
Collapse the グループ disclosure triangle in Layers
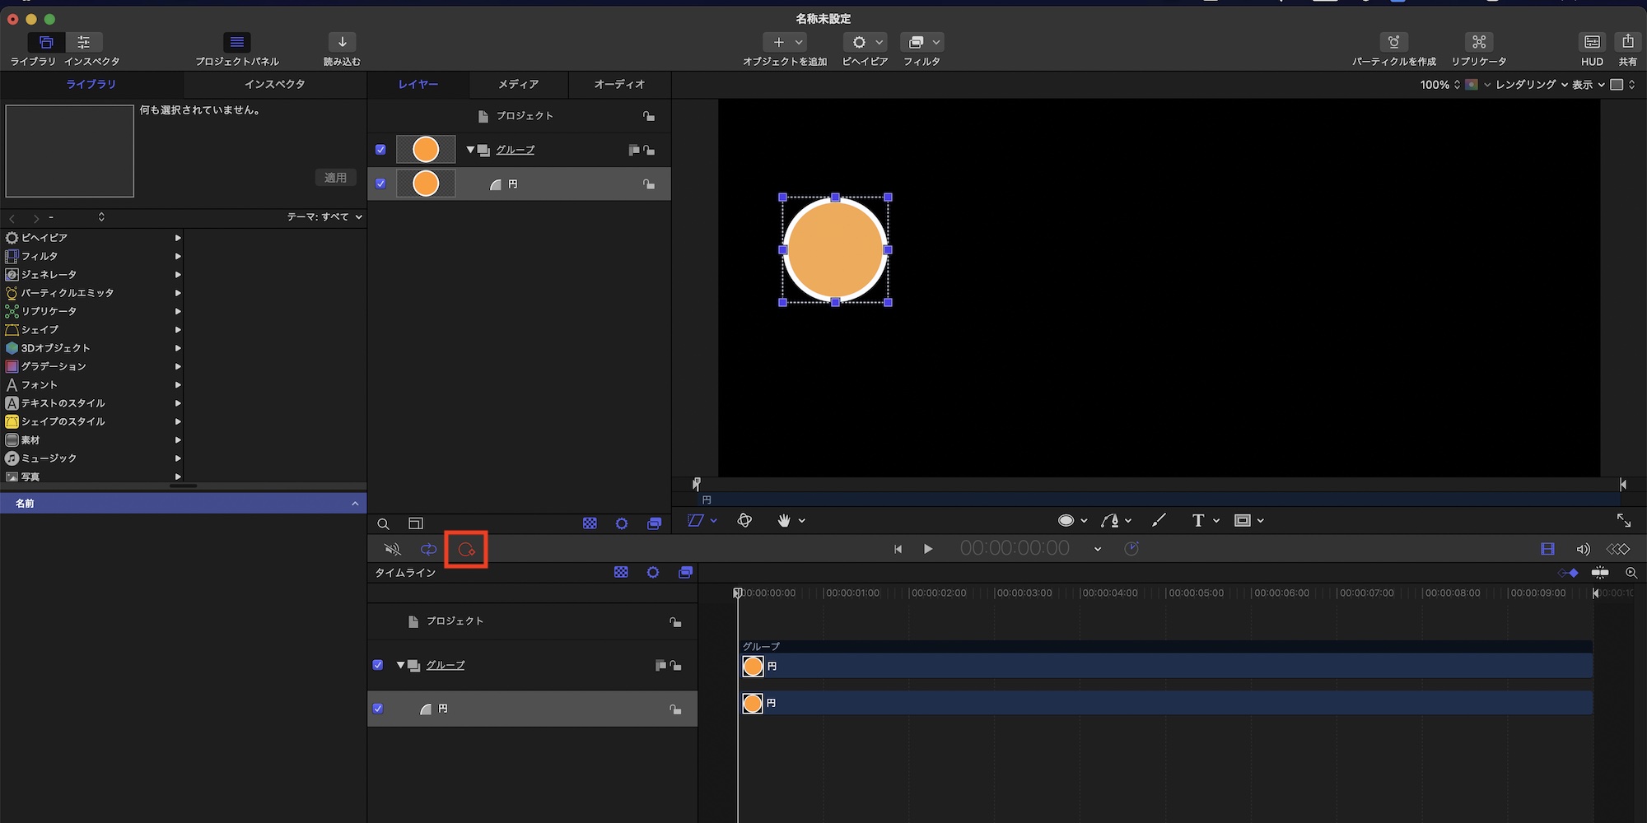click(x=470, y=150)
